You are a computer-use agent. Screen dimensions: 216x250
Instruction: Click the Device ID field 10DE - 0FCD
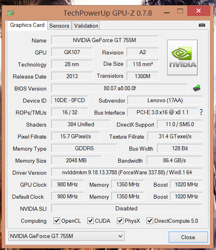point(70,100)
